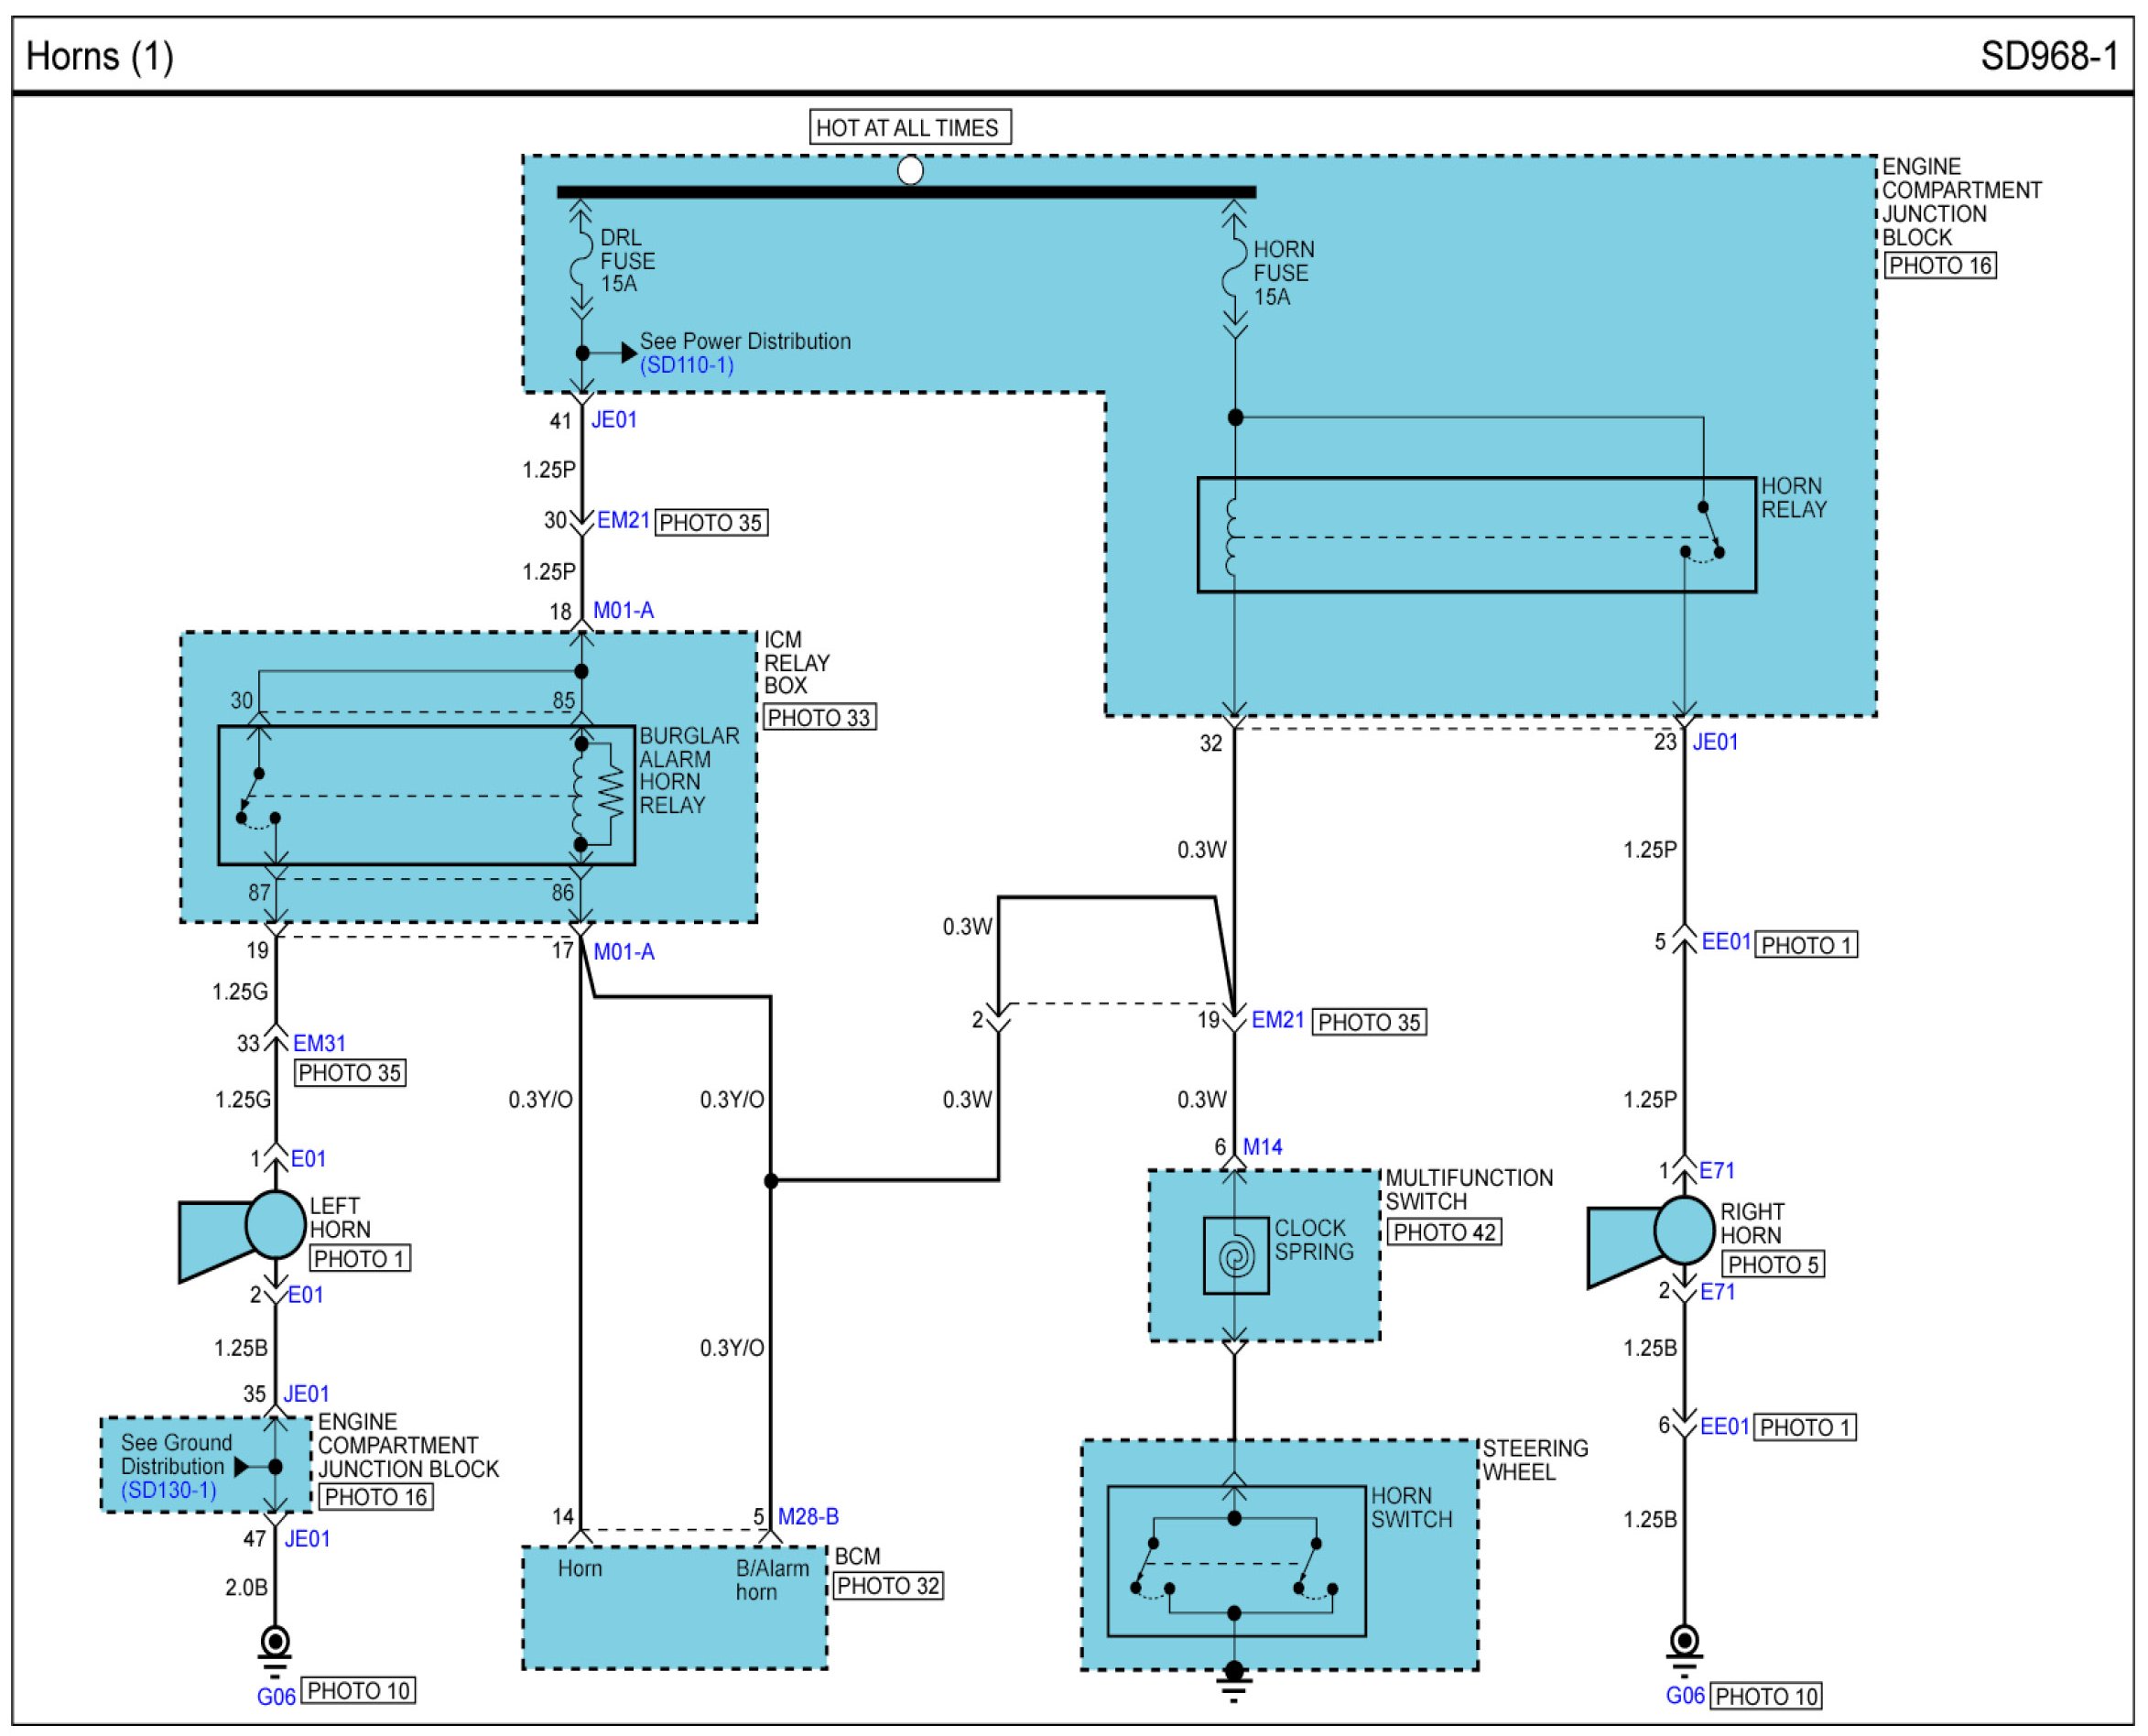The width and height of the screenshot is (2148, 1736).
Task: Click the PHOTO 33 ICM Relay Box button
Action: (819, 717)
